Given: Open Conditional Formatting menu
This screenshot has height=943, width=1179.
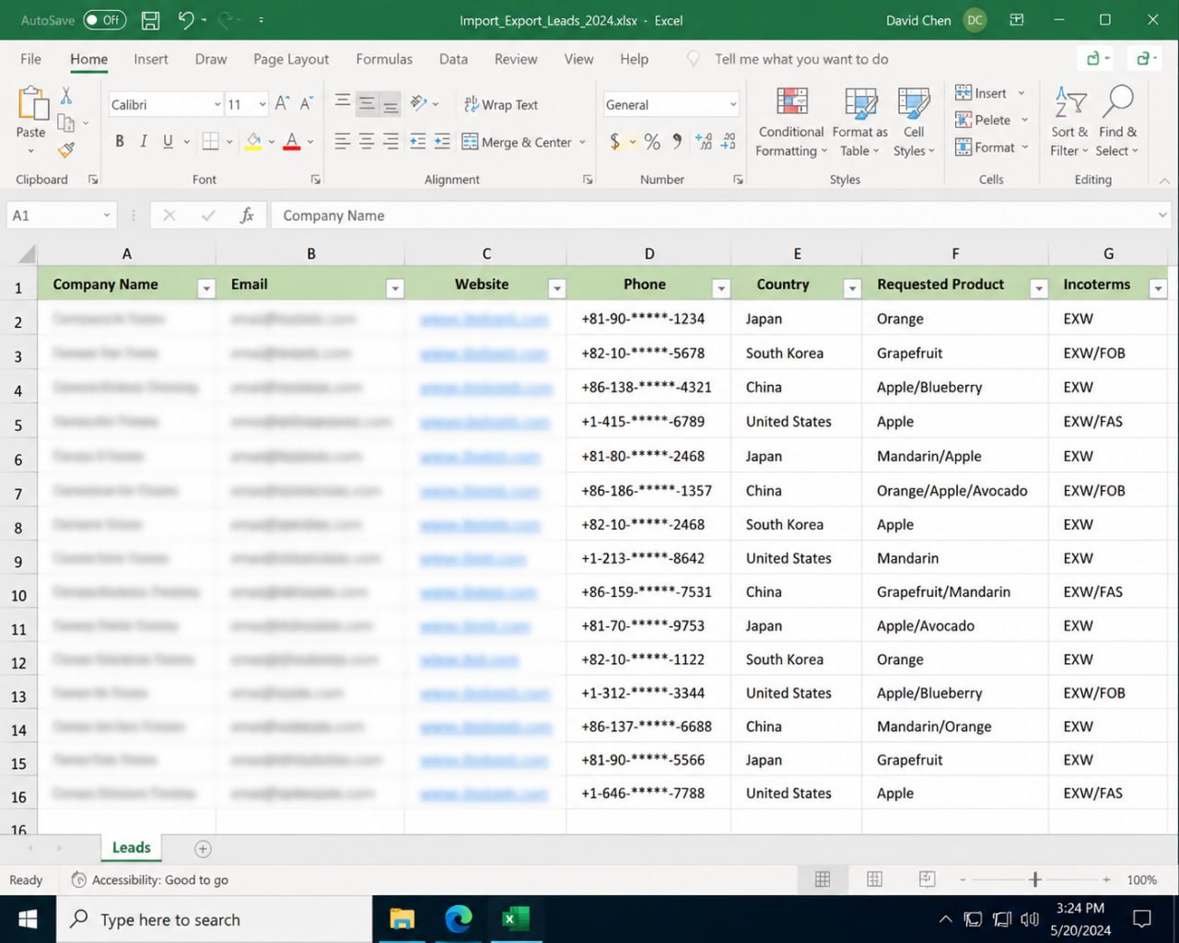Looking at the screenshot, I should [x=791, y=122].
